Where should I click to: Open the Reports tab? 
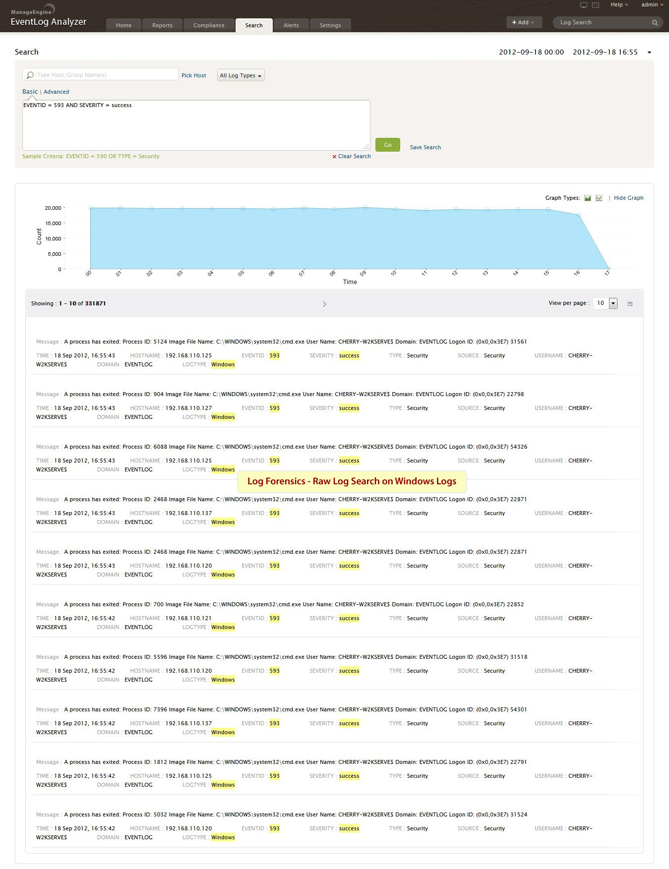[162, 25]
